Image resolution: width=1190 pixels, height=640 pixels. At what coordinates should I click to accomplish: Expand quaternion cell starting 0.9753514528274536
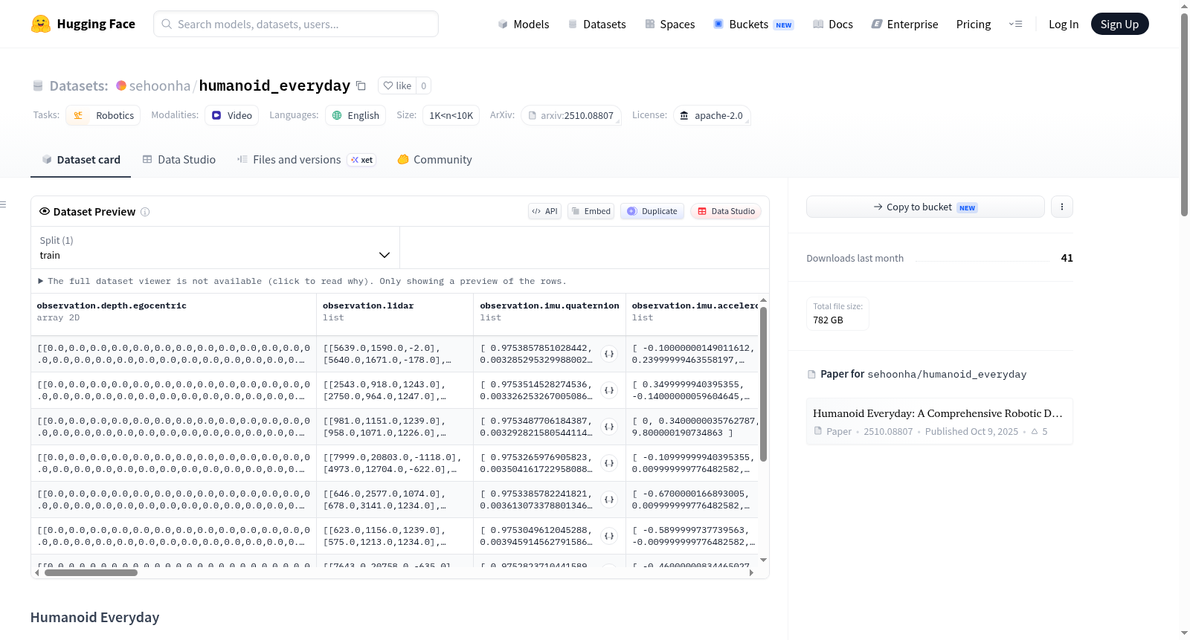[609, 390]
